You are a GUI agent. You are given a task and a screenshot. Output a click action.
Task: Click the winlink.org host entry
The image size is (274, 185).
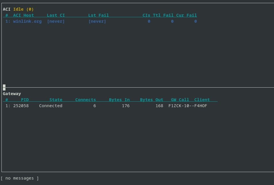pos(27,21)
